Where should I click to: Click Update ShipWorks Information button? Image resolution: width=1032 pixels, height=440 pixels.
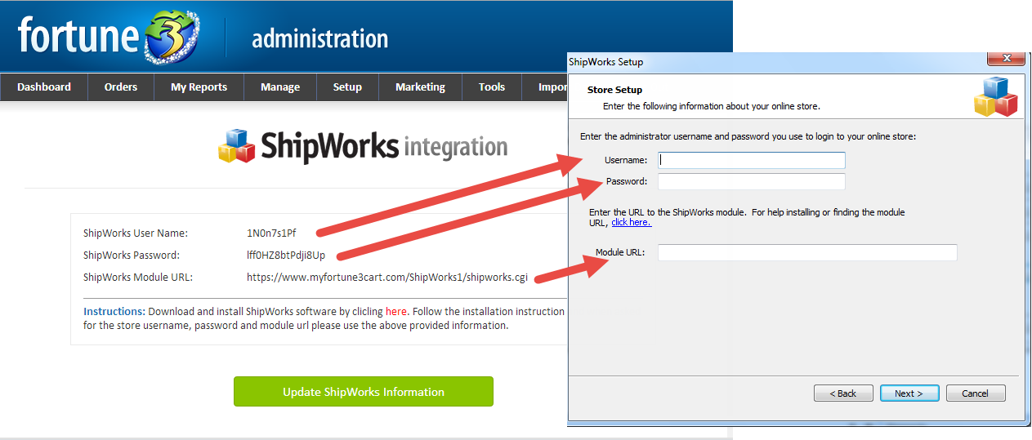[x=364, y=392]
